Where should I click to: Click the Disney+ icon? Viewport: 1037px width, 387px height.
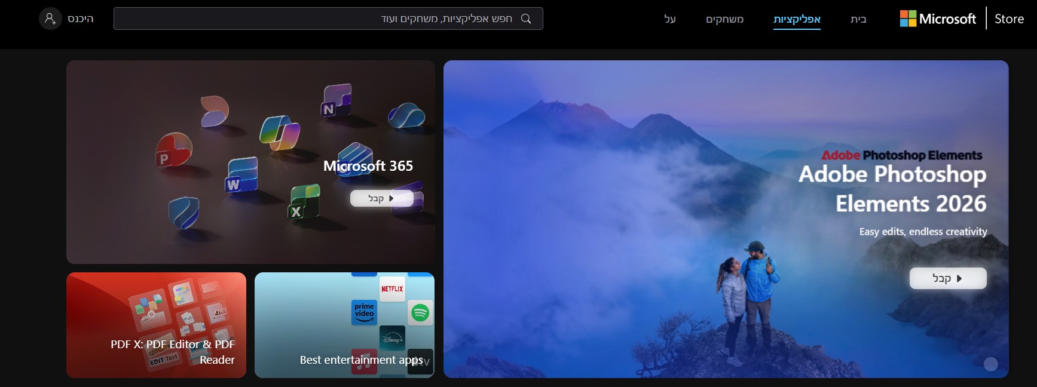(392, 339)
